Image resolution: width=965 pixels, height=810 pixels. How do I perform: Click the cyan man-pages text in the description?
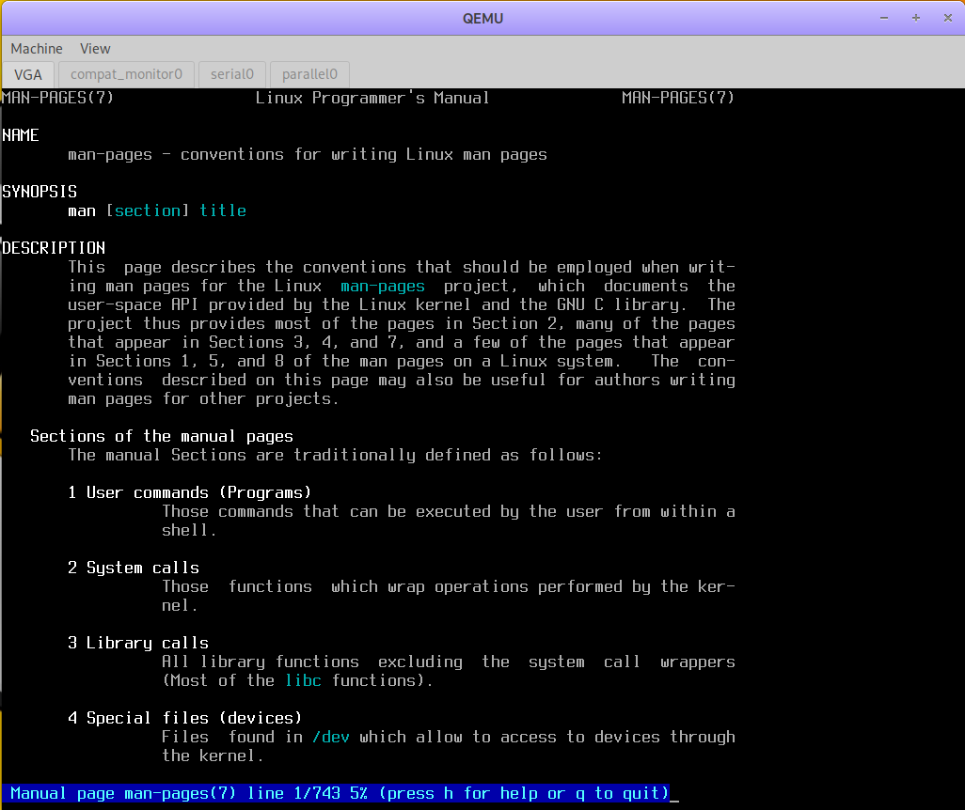pyautogui.click(x=382, y=286)
